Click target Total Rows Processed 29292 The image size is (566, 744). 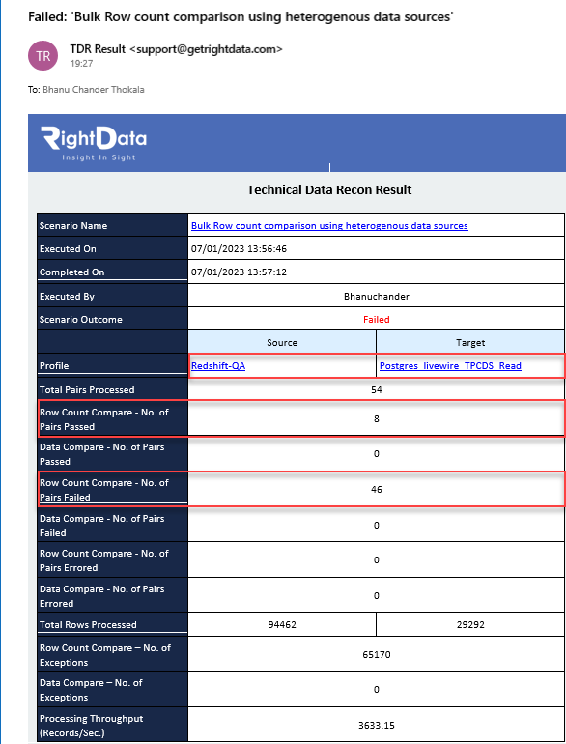[x=470, y=624]
